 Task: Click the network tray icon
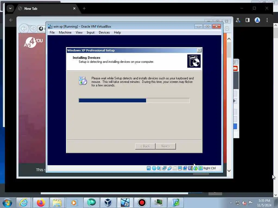(x=237, y=203)
